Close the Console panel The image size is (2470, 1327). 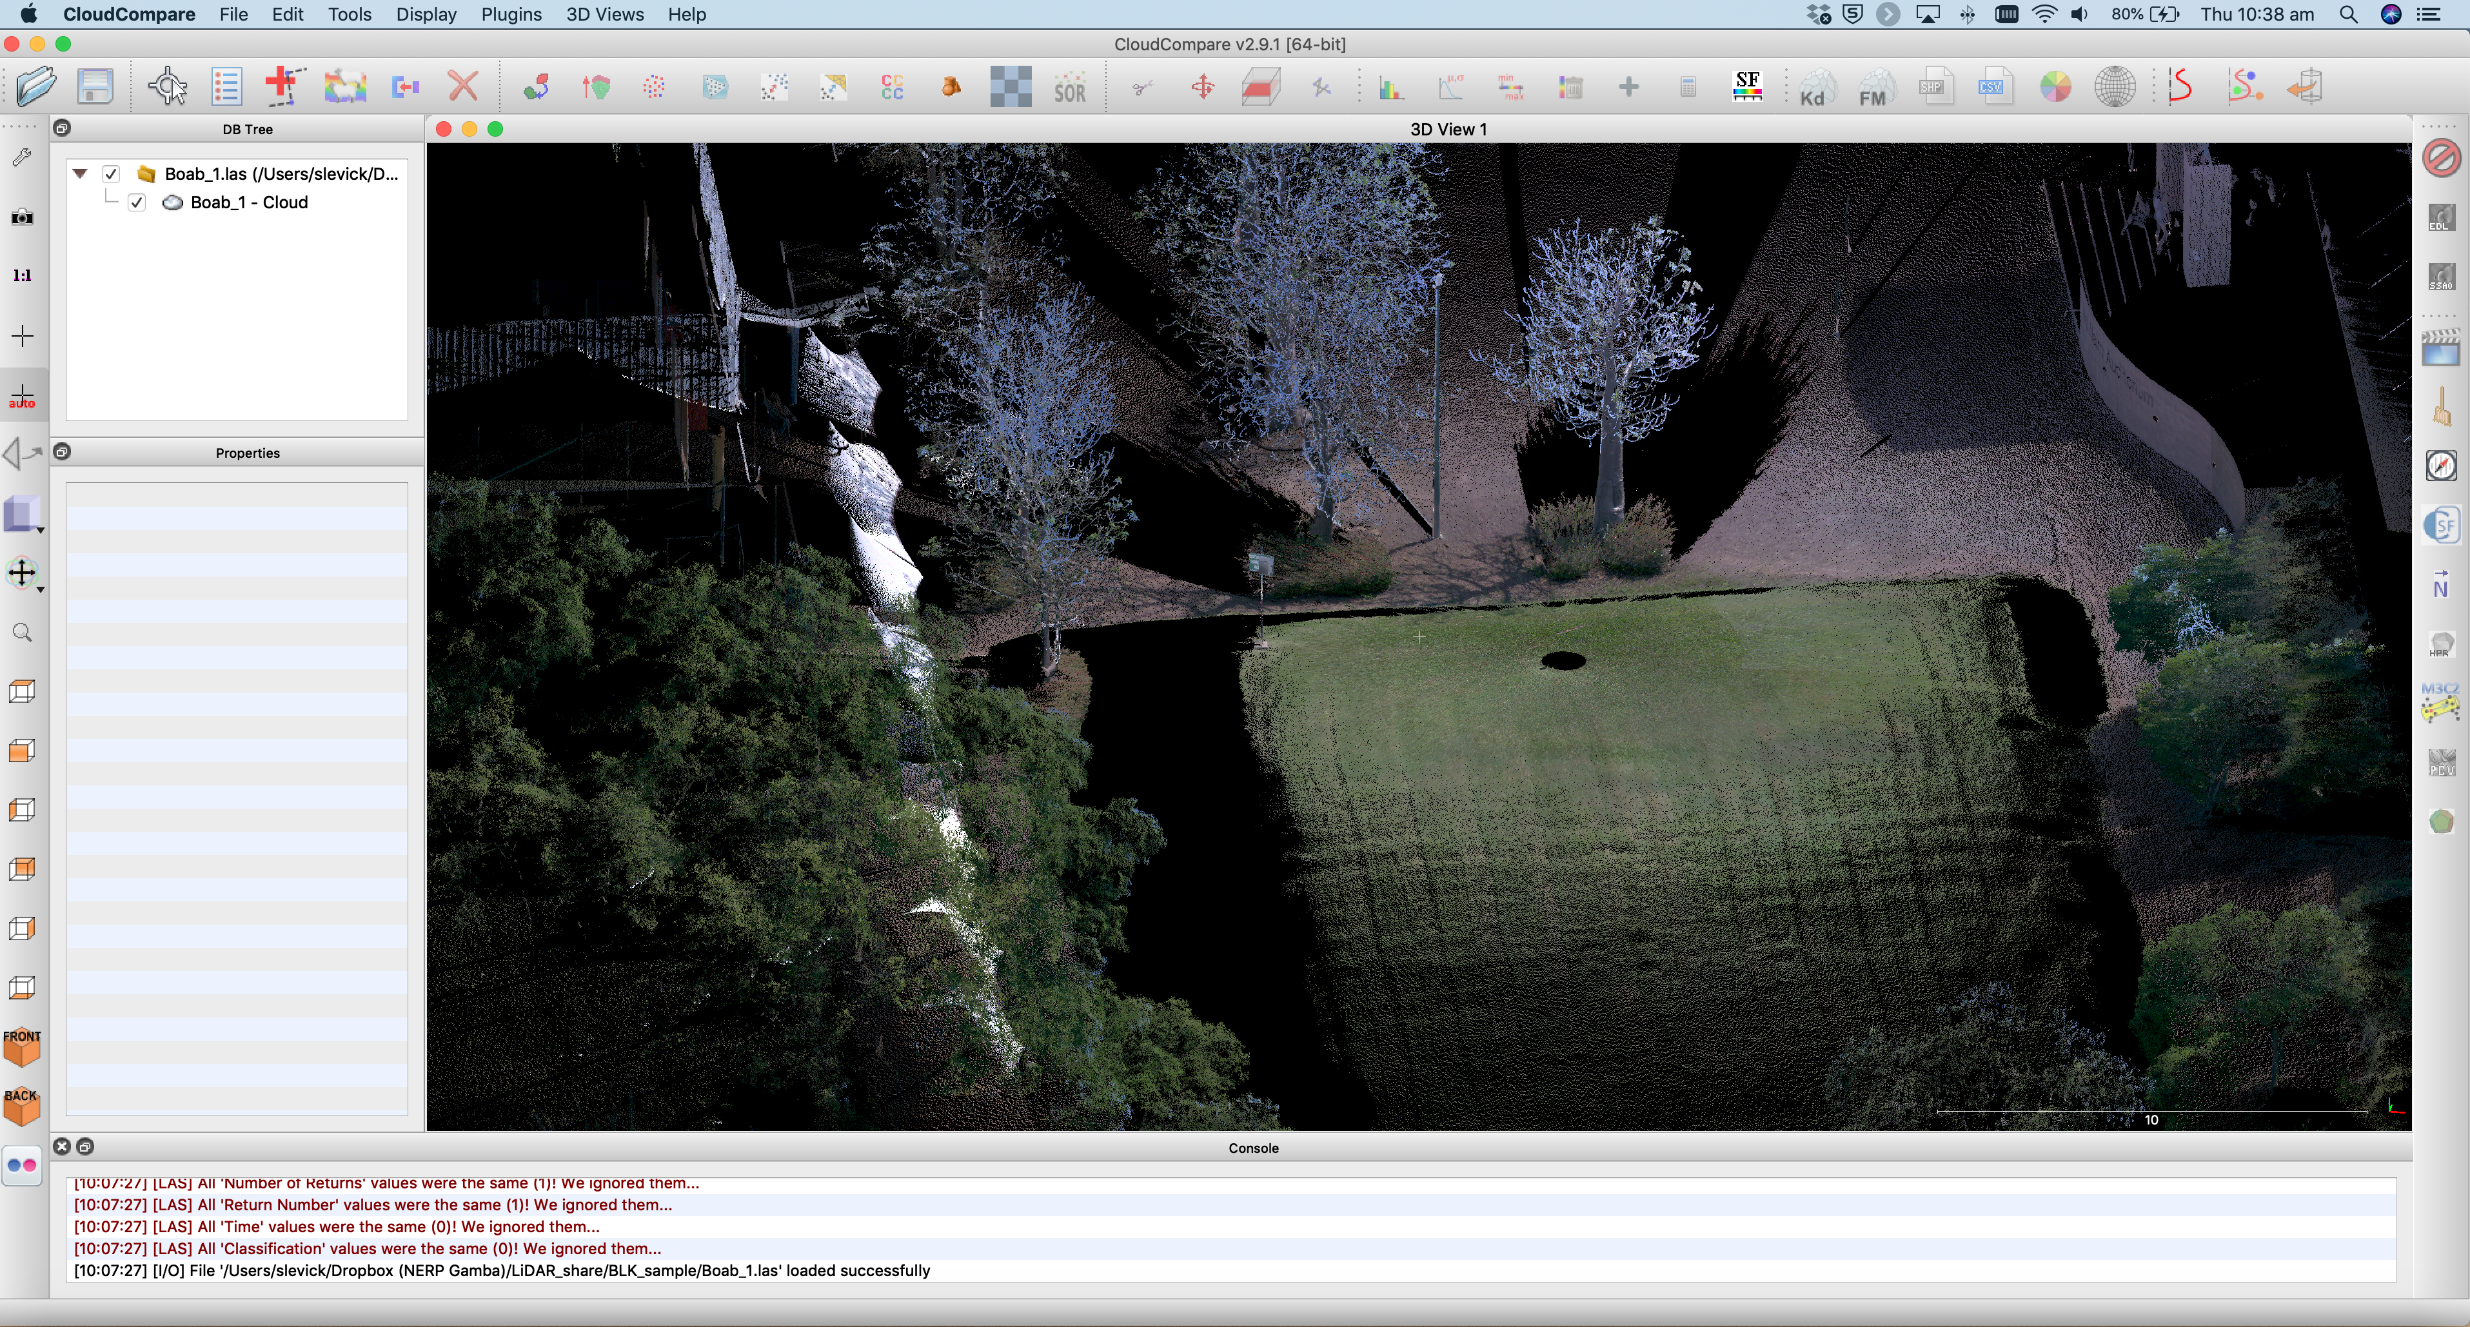coord(63,1146)
